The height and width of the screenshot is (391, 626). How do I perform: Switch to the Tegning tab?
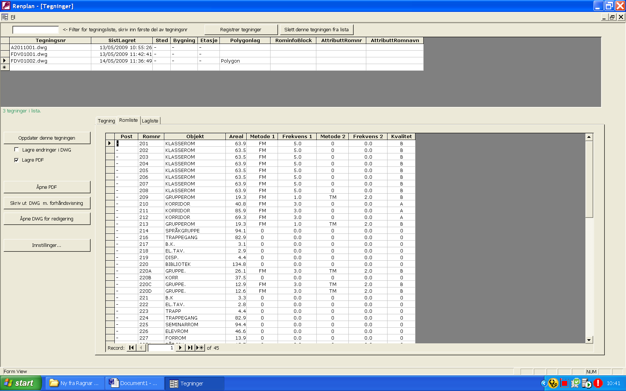pyautogui.click(x=107, y=121)
